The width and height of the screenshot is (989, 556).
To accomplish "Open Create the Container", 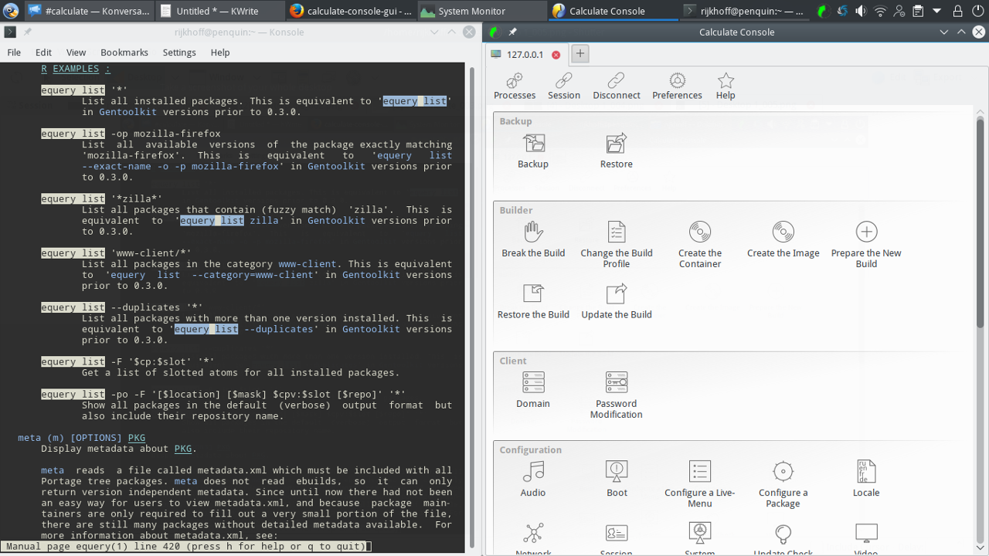I will click(x=700, y=245).
